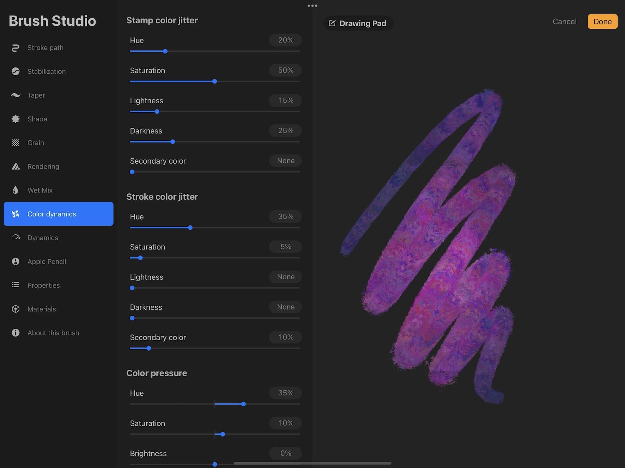Click the Stroke path icon in sidebar
This screenshot has height=468, width=625.
tap(15, 48)
